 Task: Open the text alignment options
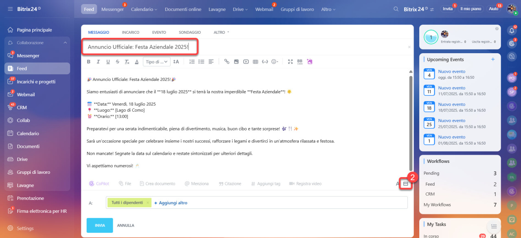click(211, 62)
